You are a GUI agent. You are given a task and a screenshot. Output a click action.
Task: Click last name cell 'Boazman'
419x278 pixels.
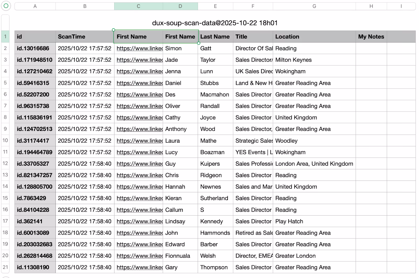pos(216,152)
